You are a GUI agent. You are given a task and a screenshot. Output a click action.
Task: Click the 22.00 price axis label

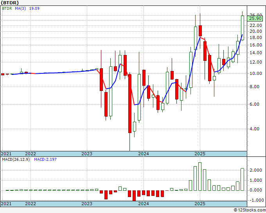coord(256,25)
